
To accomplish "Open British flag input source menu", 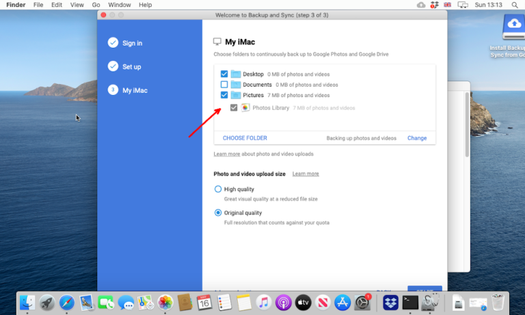I will coord(447,5).
